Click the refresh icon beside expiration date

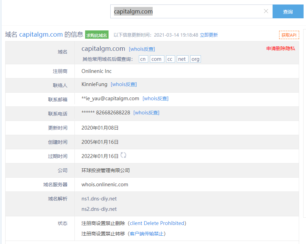(x=123, y=156)
